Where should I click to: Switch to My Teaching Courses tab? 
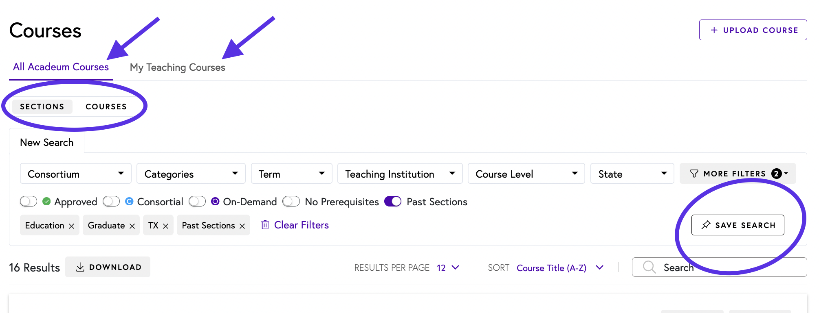[177, 67]
